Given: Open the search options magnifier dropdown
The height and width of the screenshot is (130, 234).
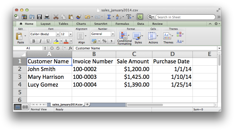Looking at the screenshot, I should [x=151, y=17].
